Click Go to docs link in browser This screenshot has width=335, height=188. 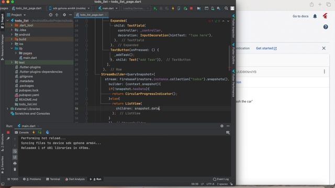(x=300, y=16)
